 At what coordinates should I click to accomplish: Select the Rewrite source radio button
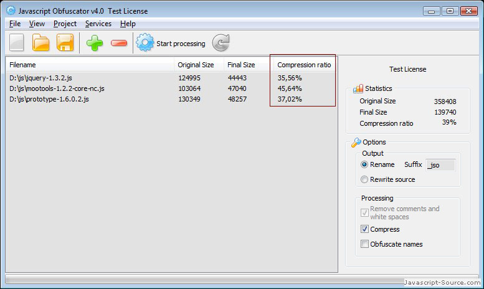pos(364,179)
